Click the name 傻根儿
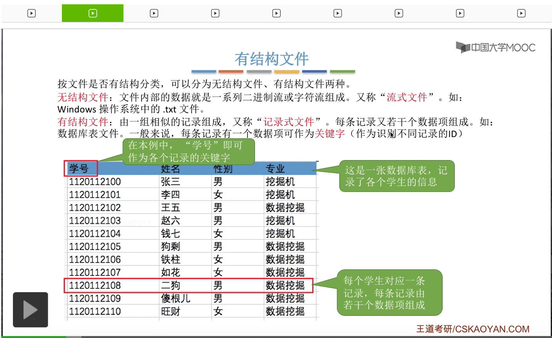This screenshot has height=338, width=552. 176,298
